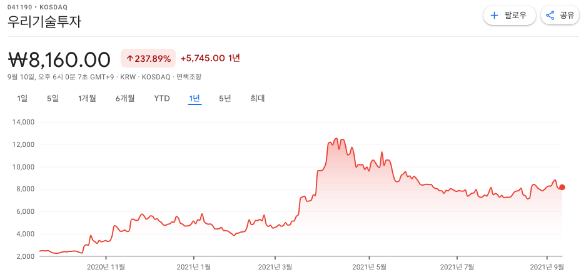Click the up arrow in percentage badge
581x277 pixels.
(x=129, y=59)
